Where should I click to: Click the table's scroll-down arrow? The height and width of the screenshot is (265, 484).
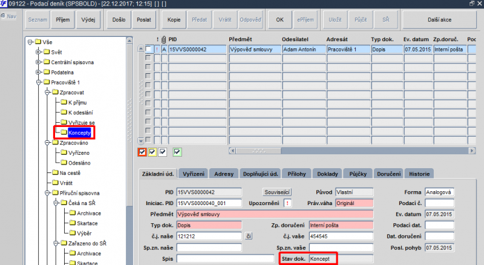point(141,141)
